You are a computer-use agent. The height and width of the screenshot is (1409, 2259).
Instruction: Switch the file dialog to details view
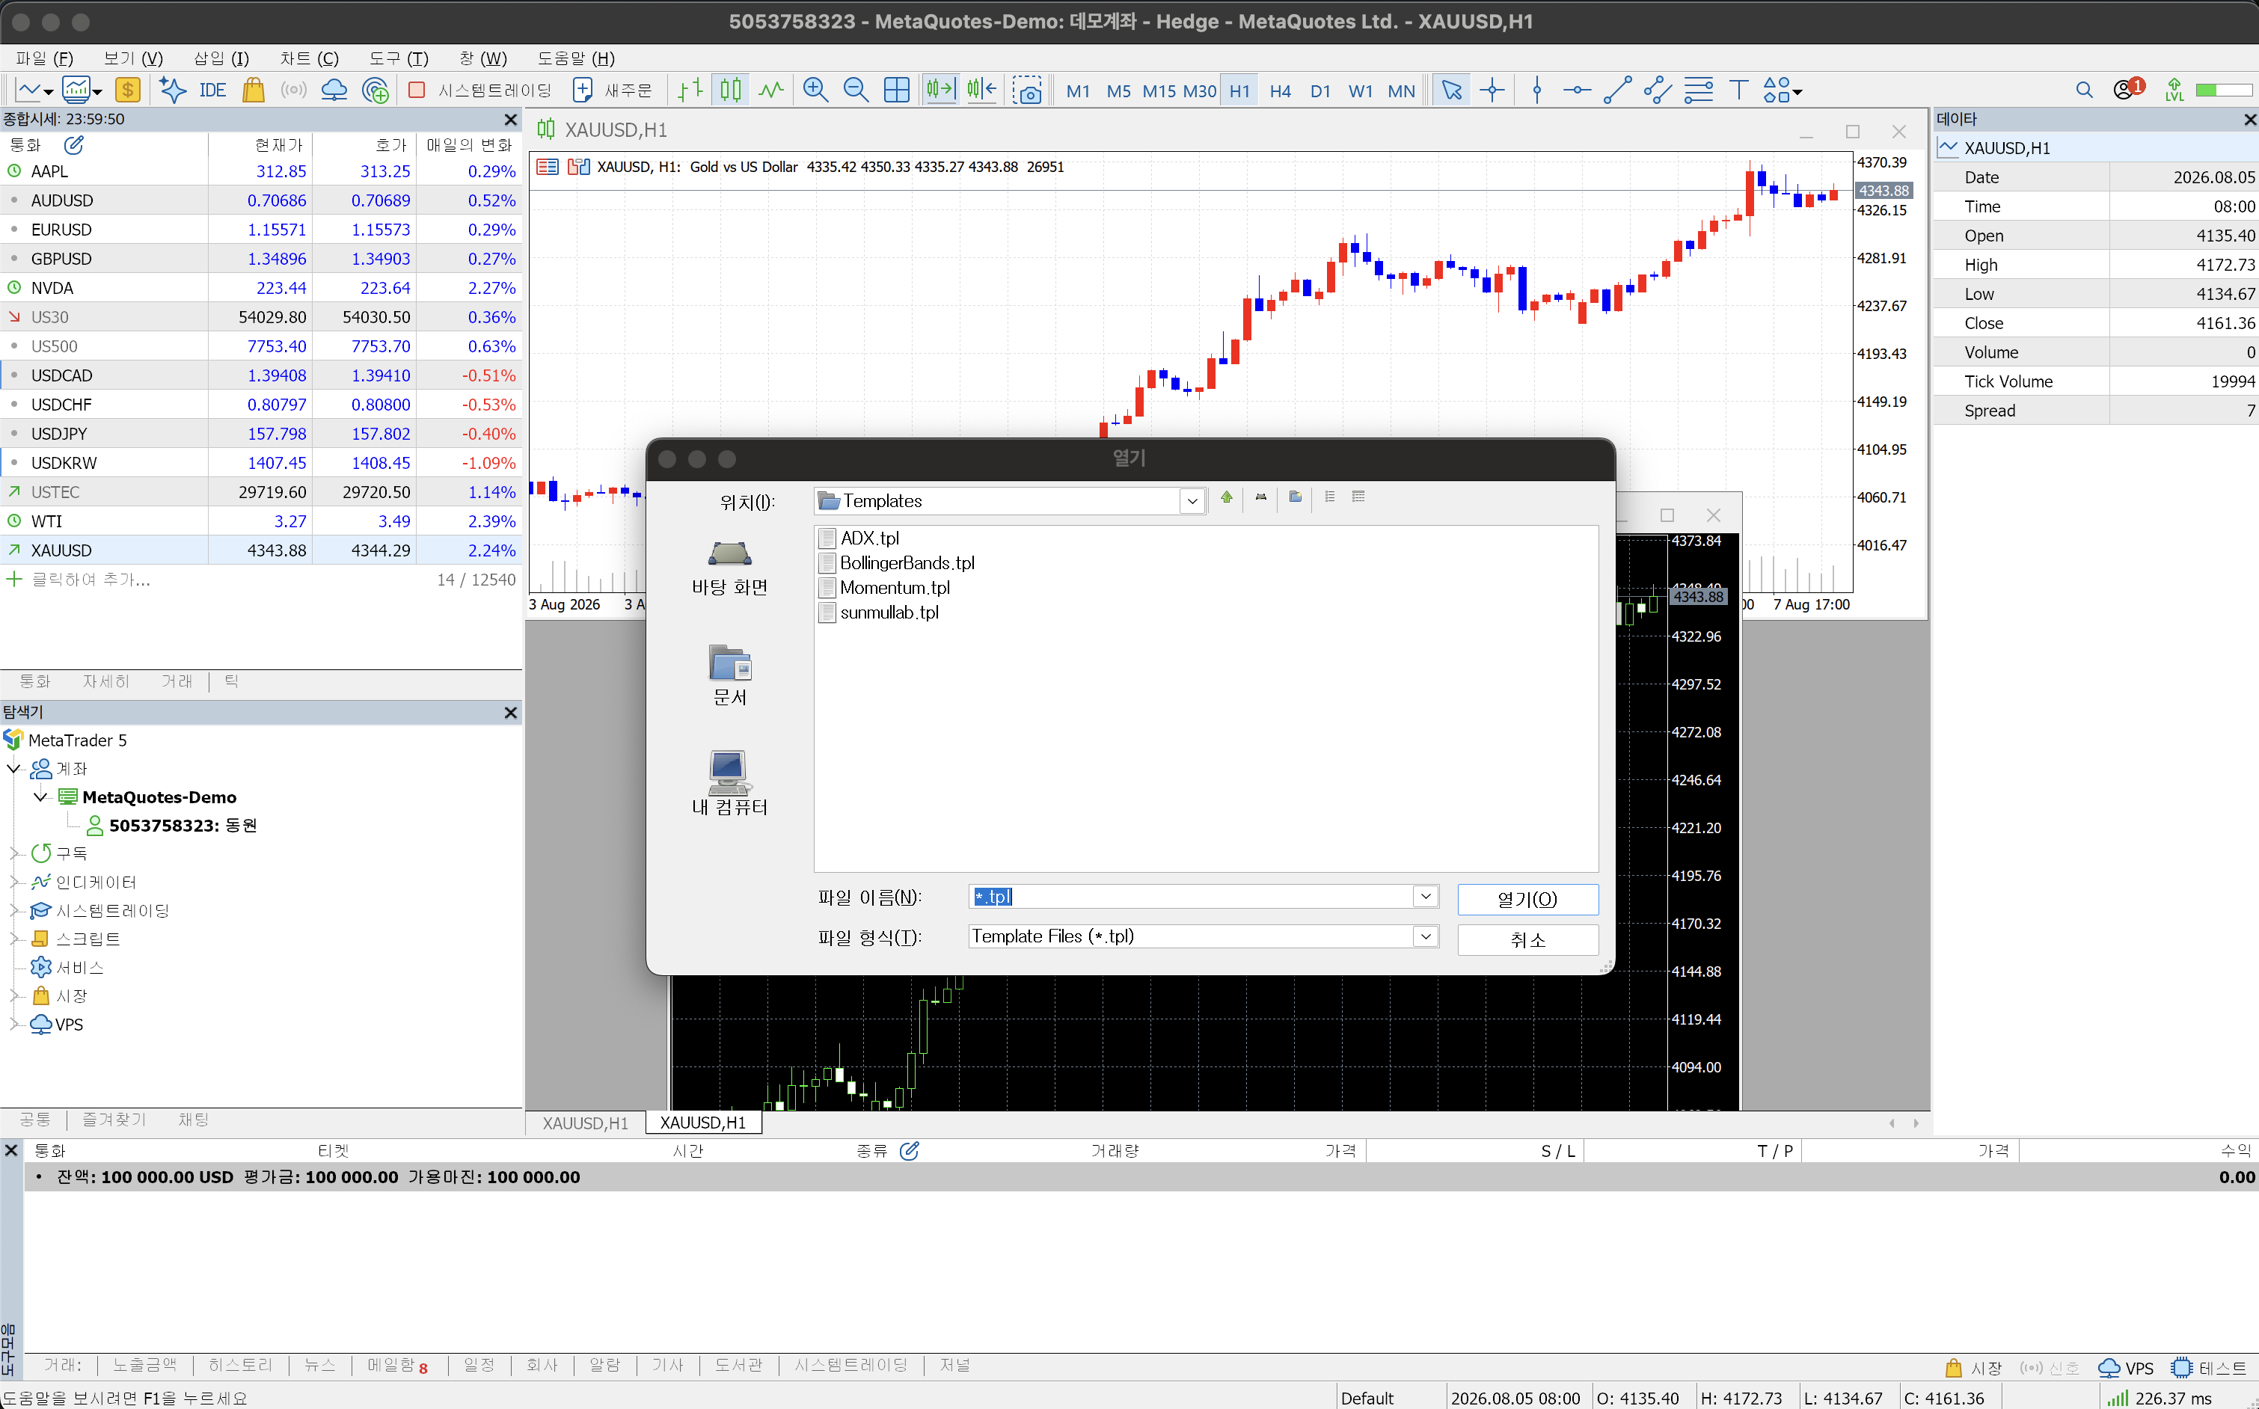pyautogui.click(x=1358, y=497)
